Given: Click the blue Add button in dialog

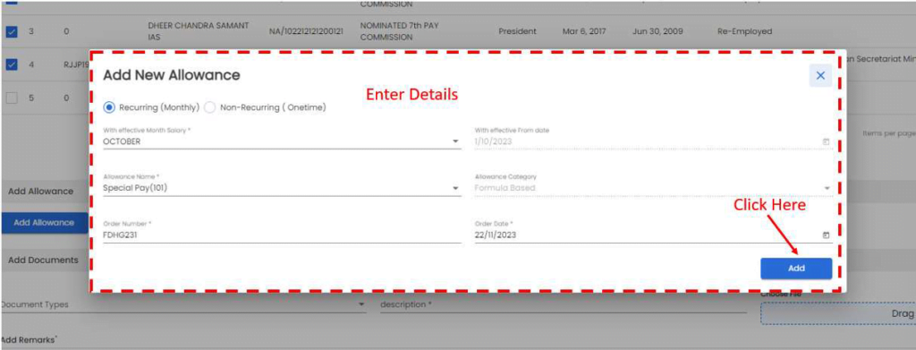Looking at the screenshot, I should tap(796, 269).
